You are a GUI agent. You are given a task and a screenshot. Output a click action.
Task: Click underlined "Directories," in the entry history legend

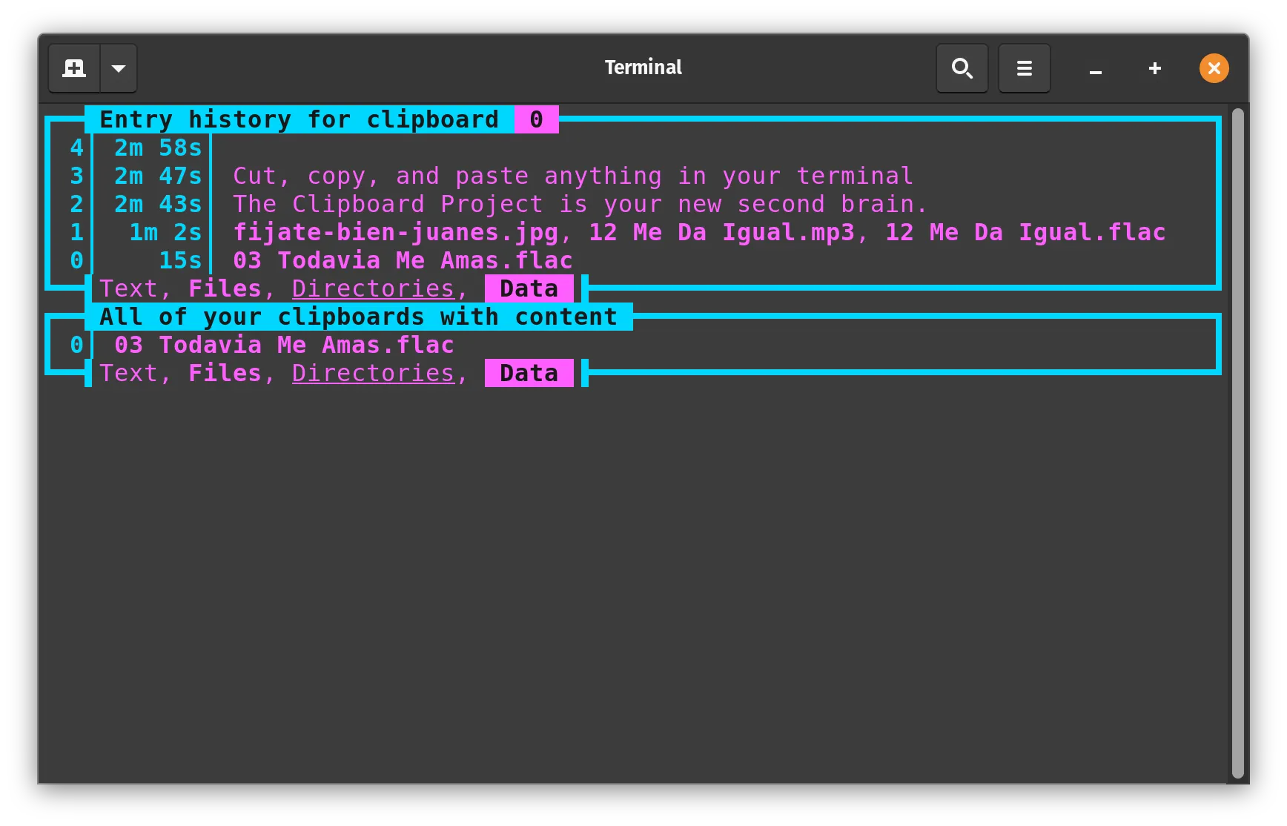coord(380,288)
